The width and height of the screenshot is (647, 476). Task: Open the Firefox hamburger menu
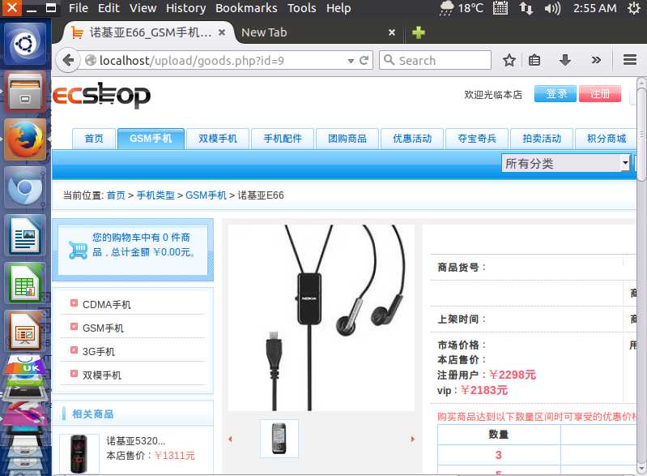tap(630, 60)
